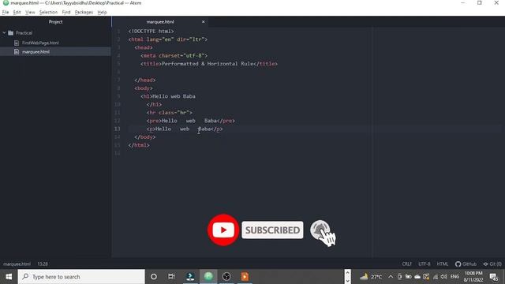Viewport: 505px width, 284px height.
Task: Open the Edit menu
Action: (x=17, y=13)
